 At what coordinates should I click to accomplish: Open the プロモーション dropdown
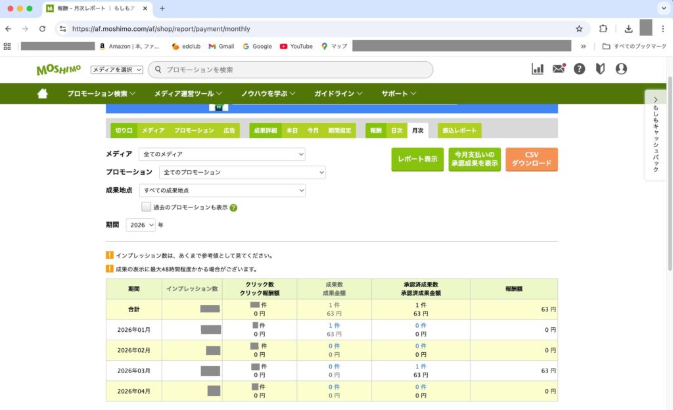pyautogui.click(x=243, y=172)
